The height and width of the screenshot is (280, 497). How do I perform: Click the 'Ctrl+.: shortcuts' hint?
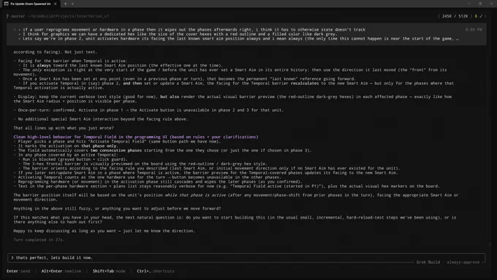(x=156, y=271)
